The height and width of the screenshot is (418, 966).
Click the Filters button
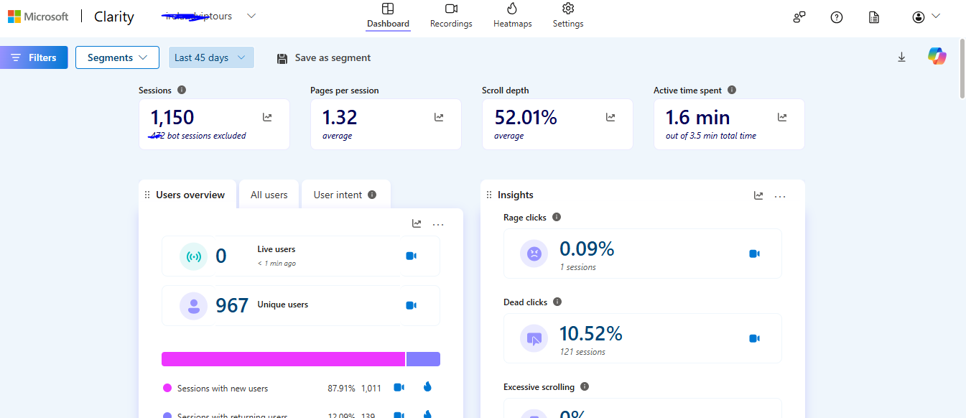click(x=34, y=57)
